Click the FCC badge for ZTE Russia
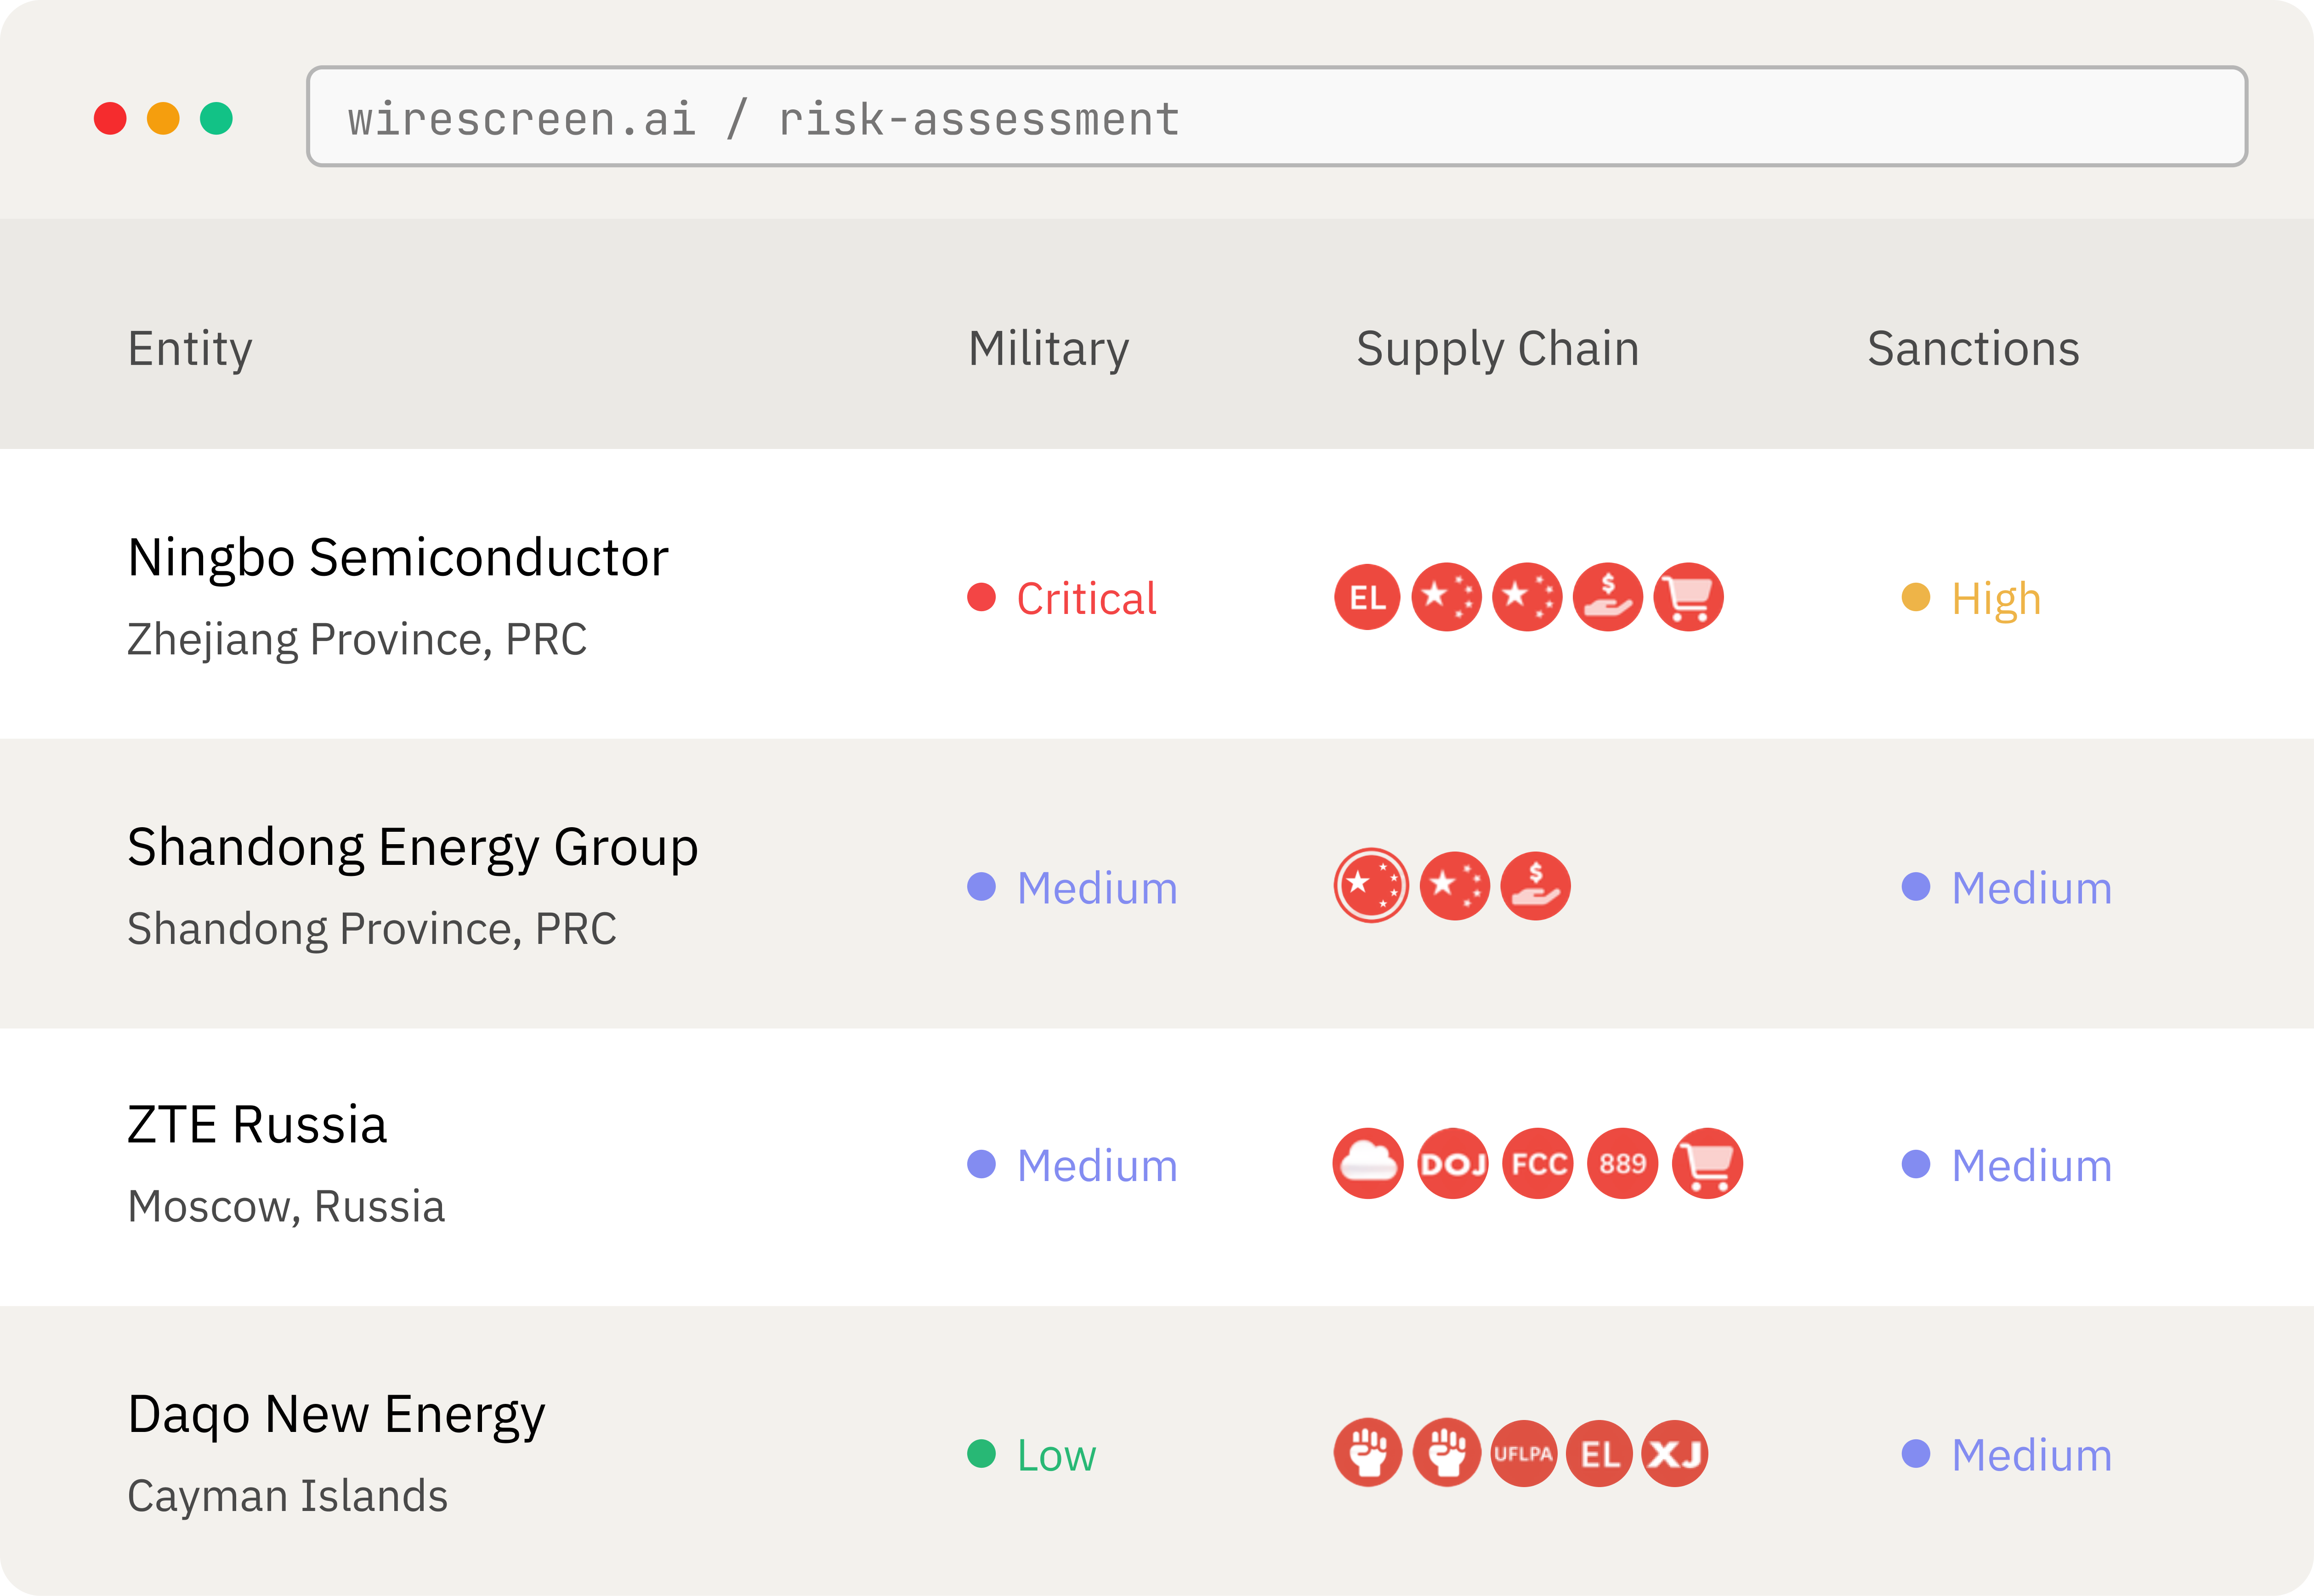The height and width of the screenshot is (1596, 2314). click(1537, 1163)
